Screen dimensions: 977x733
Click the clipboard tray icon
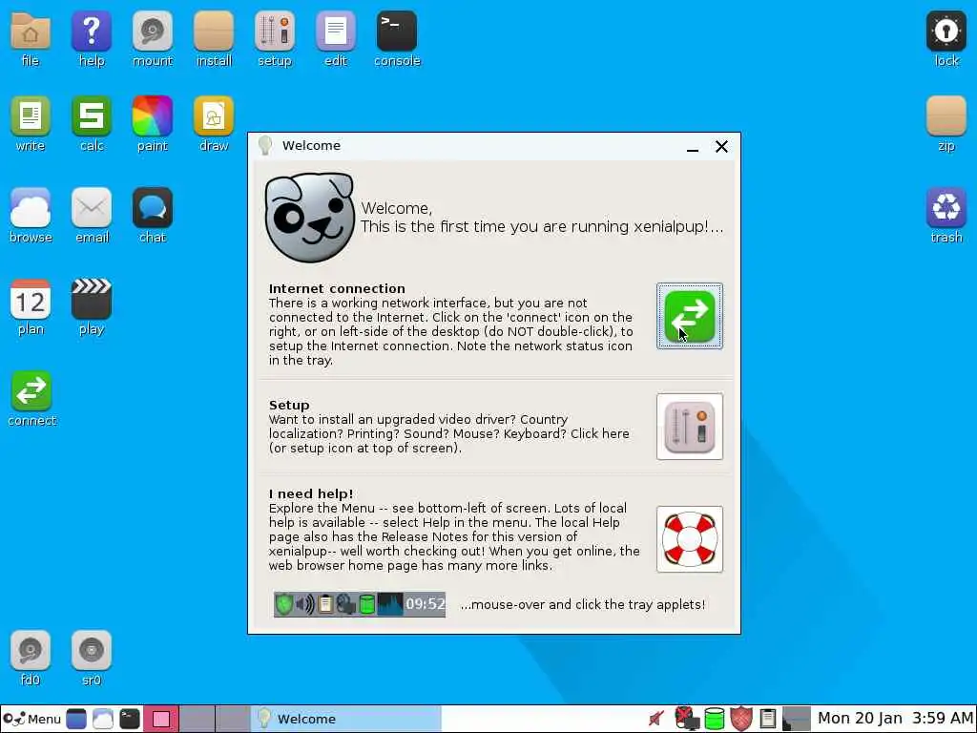[x=768, y=719]
